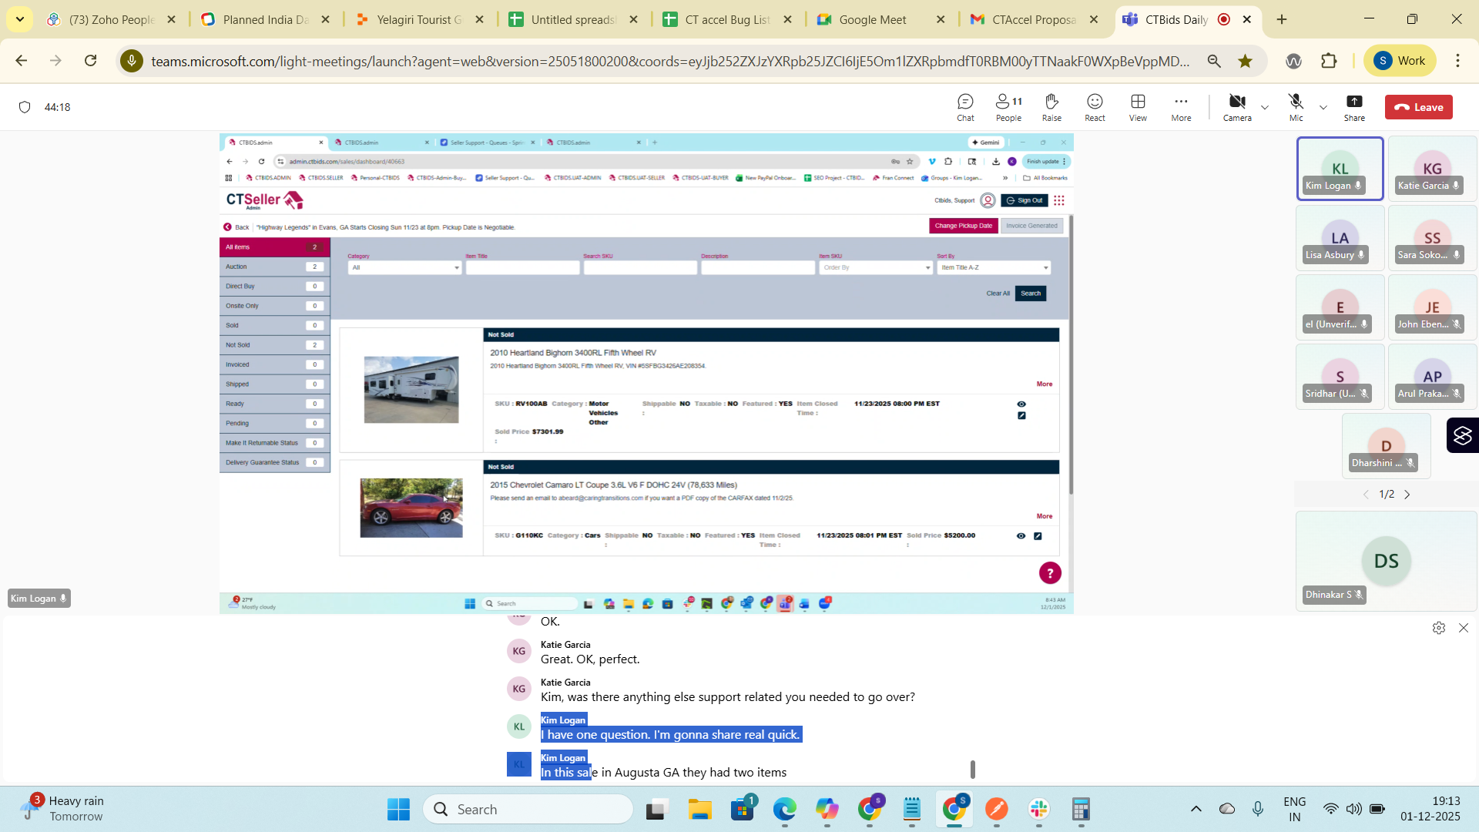
Task: Click the Chrome voice search microphone
Action: [x=132, y=61]
